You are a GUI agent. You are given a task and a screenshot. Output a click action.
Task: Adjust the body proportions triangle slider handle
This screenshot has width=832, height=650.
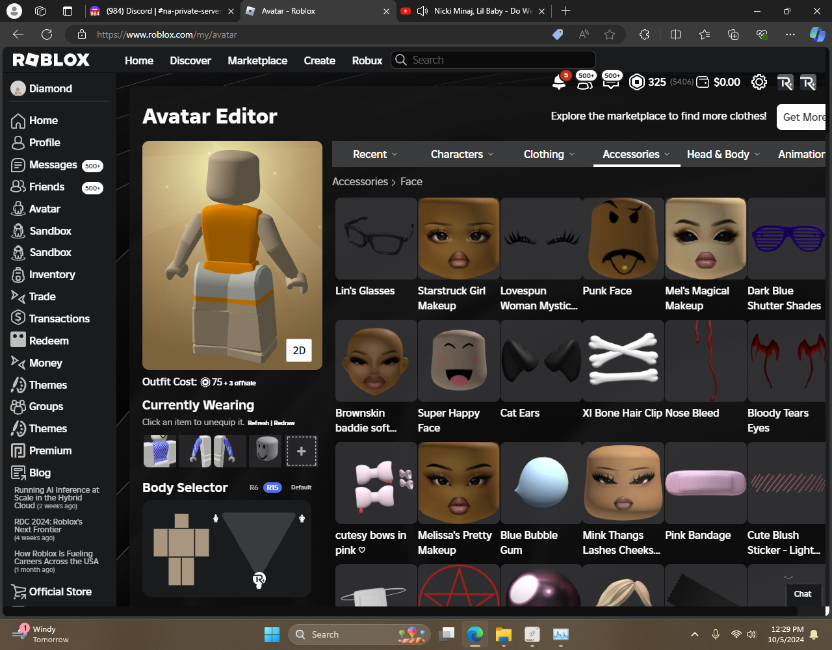click(x=259, y=579)
